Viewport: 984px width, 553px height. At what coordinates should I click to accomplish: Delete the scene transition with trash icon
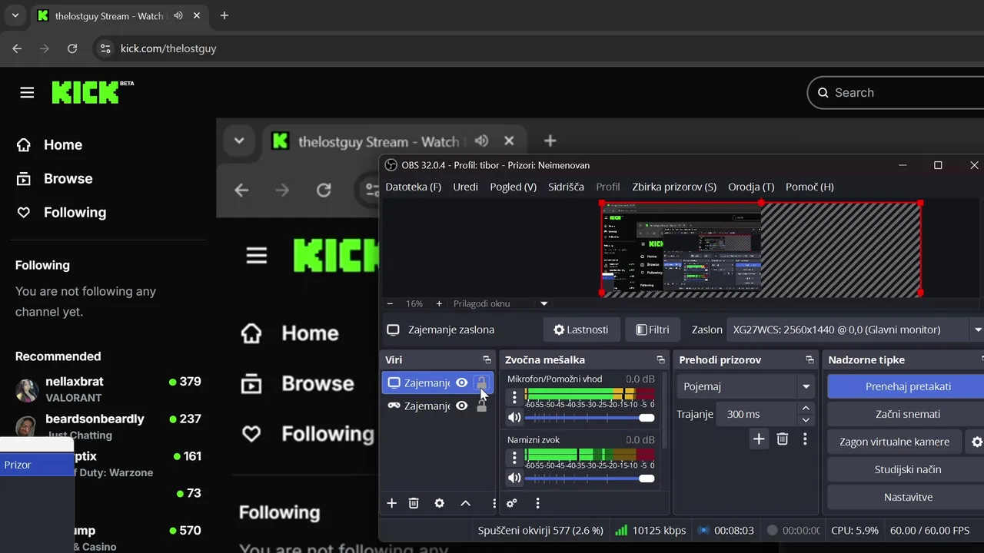click(x=782, y=439)
